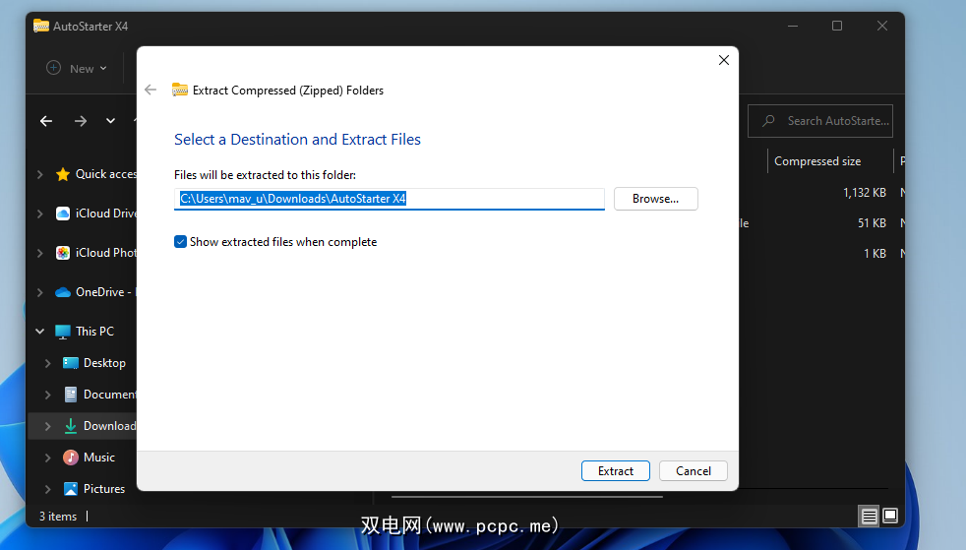Expand iCloud Drive tree node
Image resolution: width=966 pixels, height=550 pixels.
(x=40, y=214)
